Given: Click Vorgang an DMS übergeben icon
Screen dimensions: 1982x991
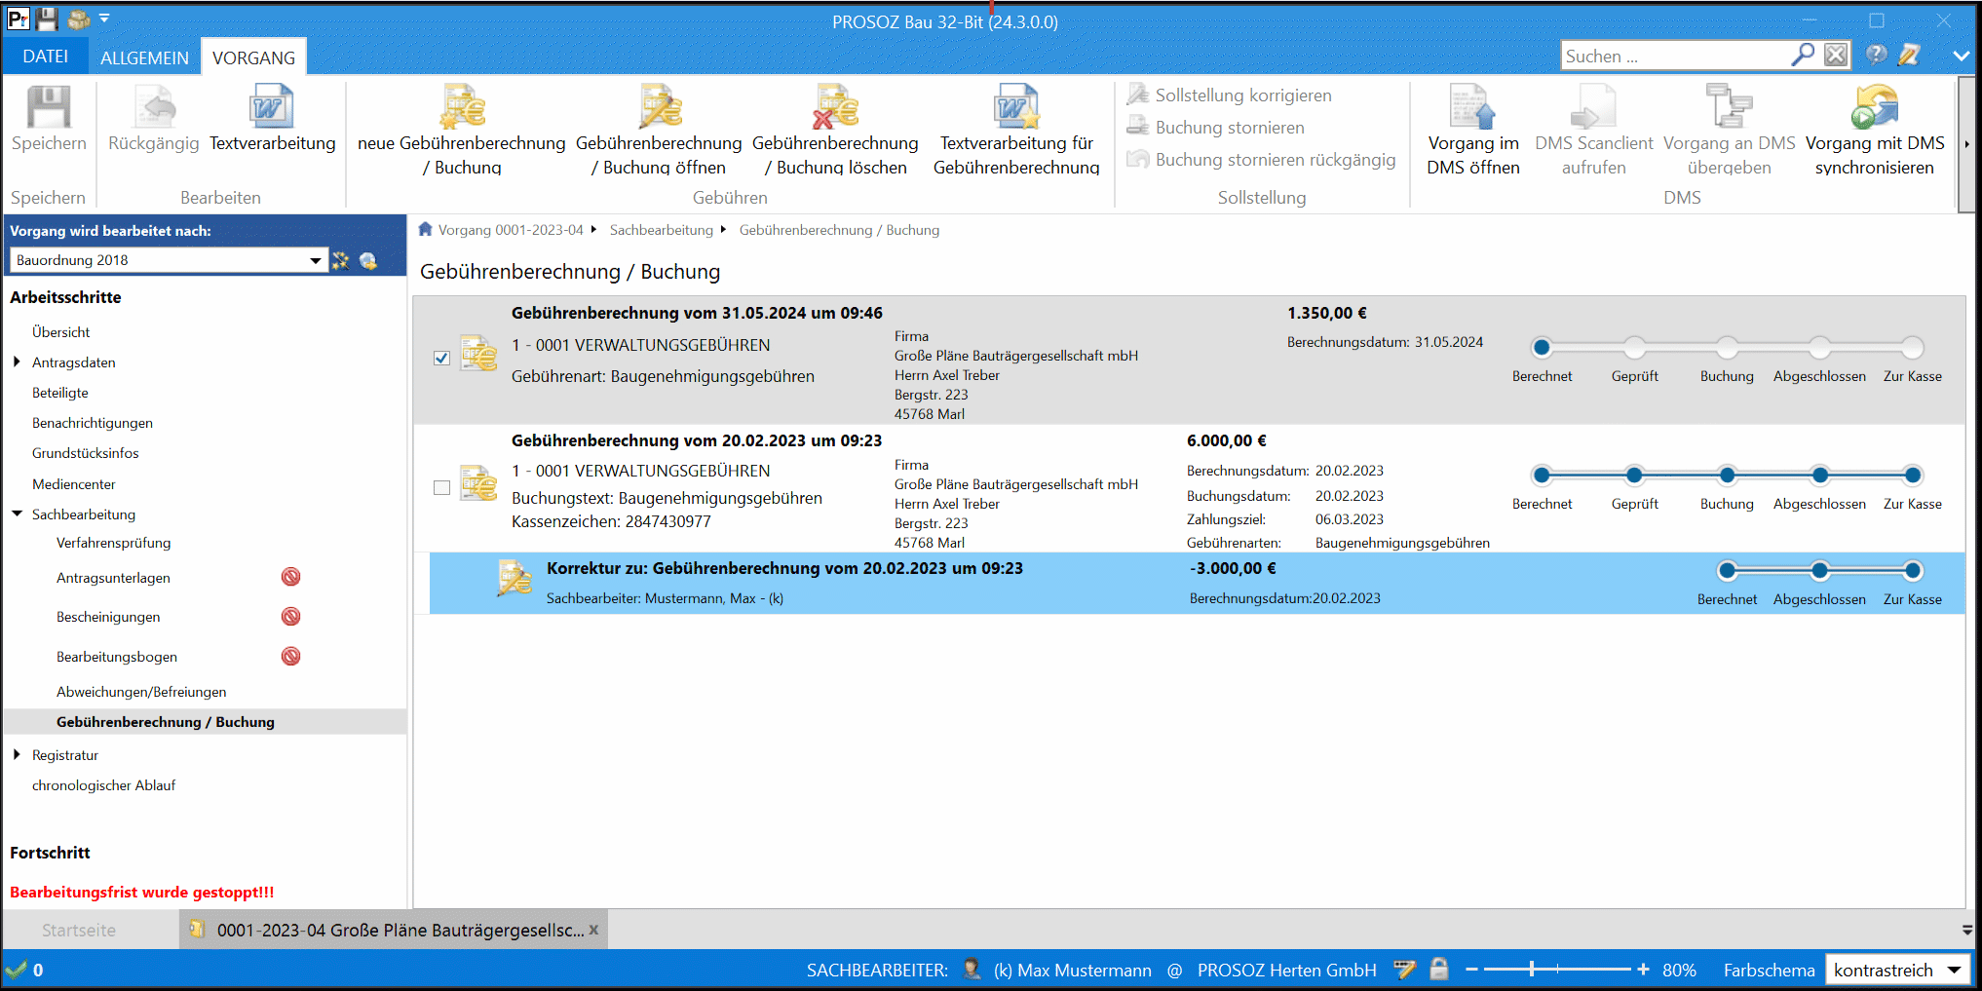Looking at the screenshot, I should click(1730, 107).
